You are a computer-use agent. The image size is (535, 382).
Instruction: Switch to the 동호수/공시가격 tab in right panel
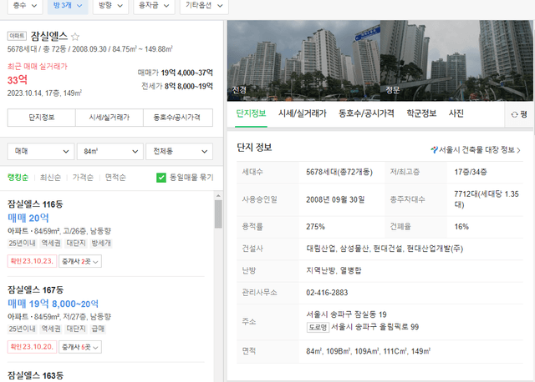(x=366, y=113)
